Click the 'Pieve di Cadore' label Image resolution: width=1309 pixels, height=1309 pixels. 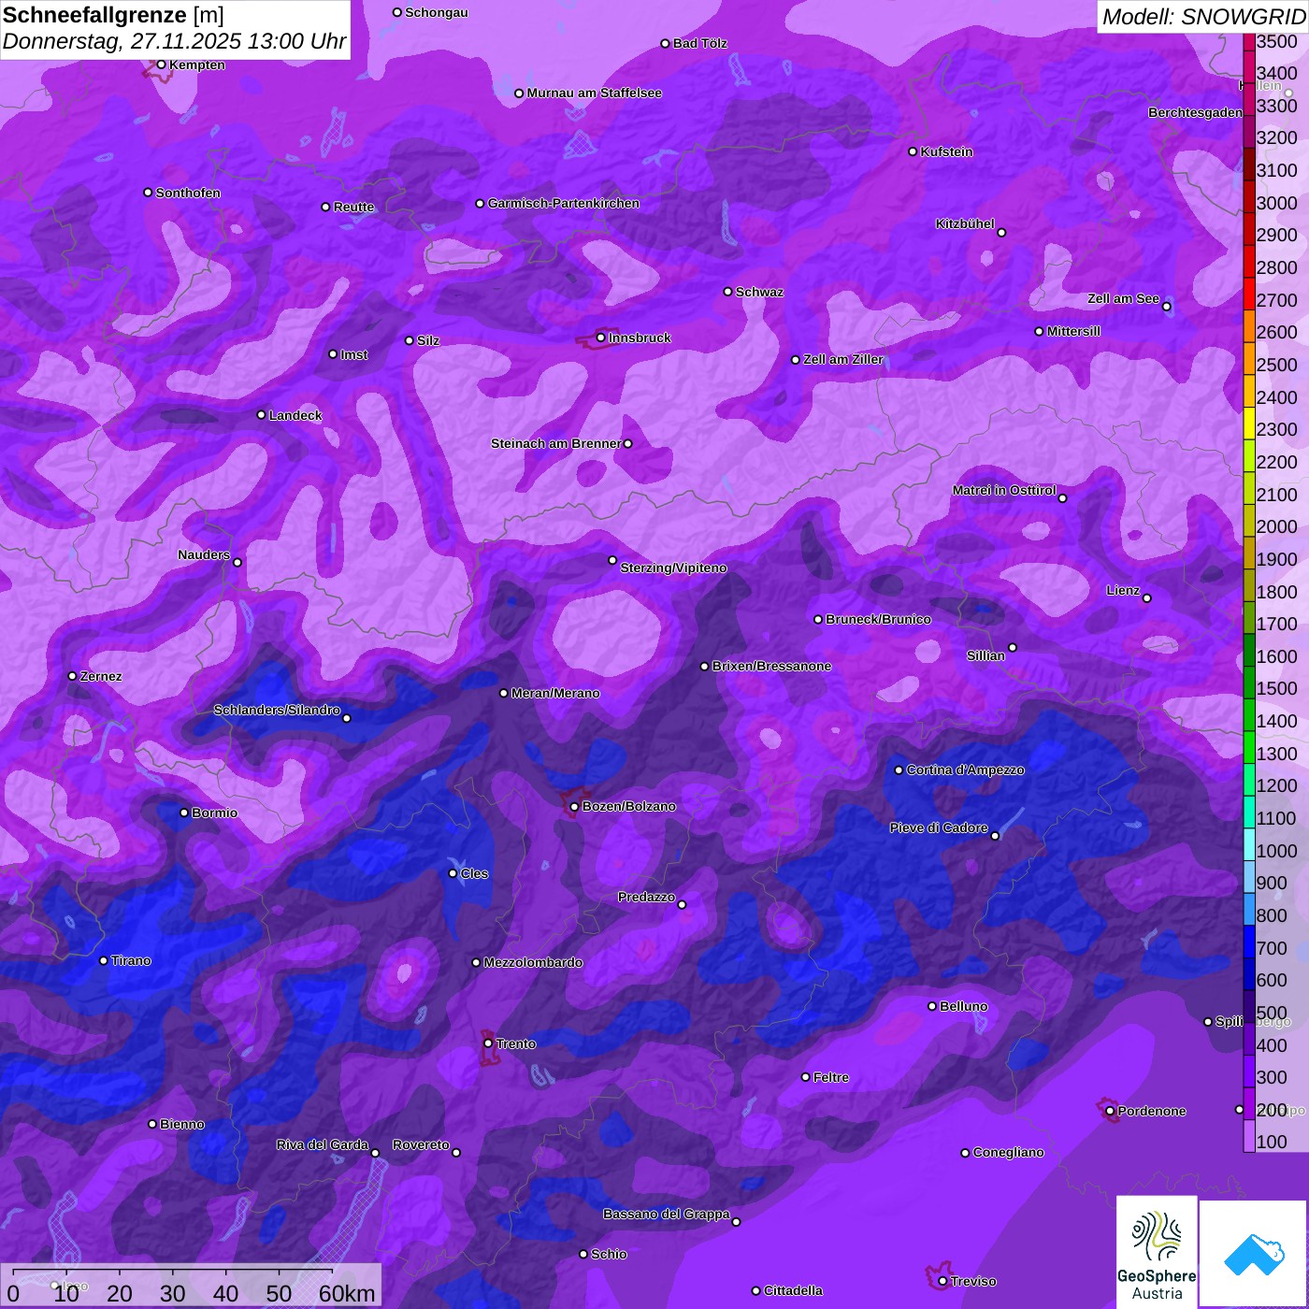tap(939, 827)
